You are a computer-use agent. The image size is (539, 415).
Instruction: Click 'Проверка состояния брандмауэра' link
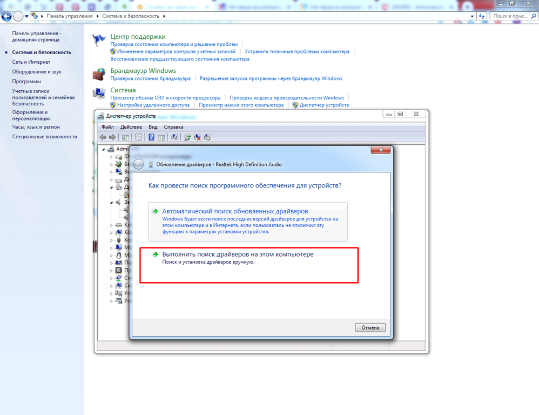[150, 78]
